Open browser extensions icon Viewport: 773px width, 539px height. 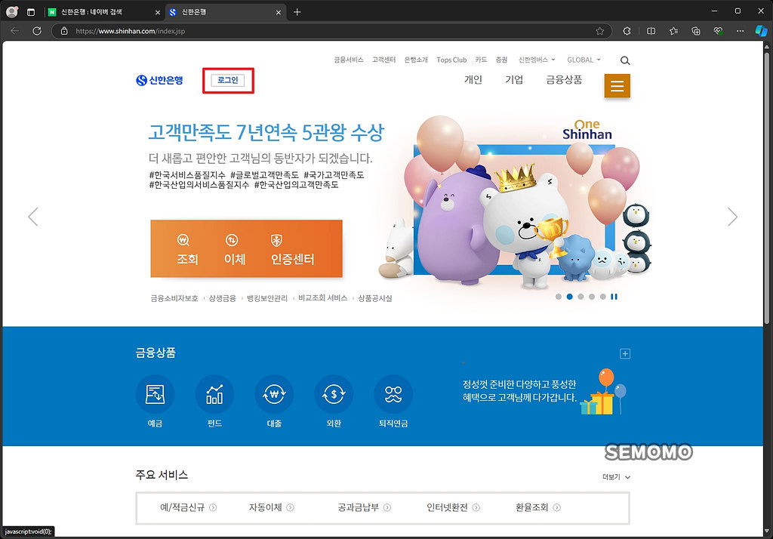tap(627, 31)
